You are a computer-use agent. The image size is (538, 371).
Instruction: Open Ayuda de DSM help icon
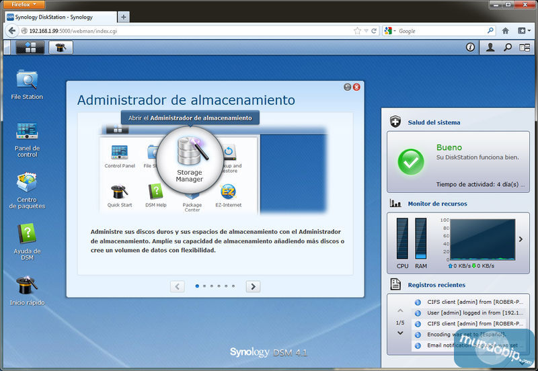pyautogui.click(x=27, y=242)
